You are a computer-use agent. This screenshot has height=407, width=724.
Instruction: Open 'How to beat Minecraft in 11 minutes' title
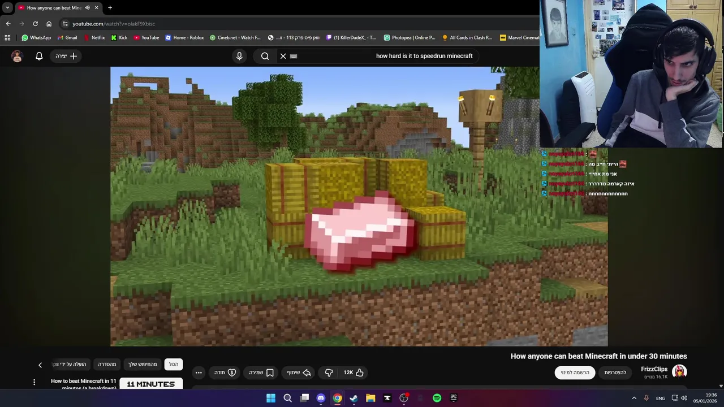[x=84, y=384]
